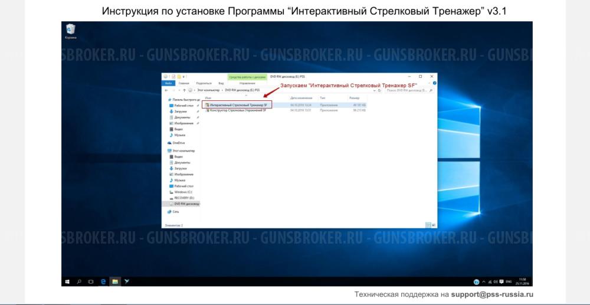Image resolution: width=590 pixels, height=305 pixels.
Task: Switch to details view with status bar icon
Action: click(x=428, y=225)
